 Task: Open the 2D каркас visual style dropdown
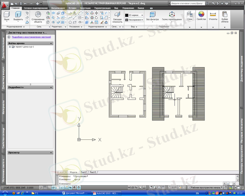[x=134, y=15]
